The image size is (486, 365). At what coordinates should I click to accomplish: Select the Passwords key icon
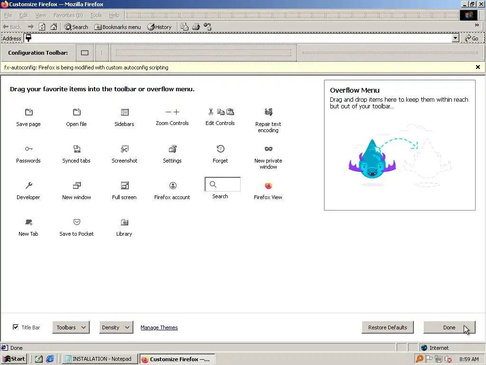pyautogui.click(x=29, y=149)
